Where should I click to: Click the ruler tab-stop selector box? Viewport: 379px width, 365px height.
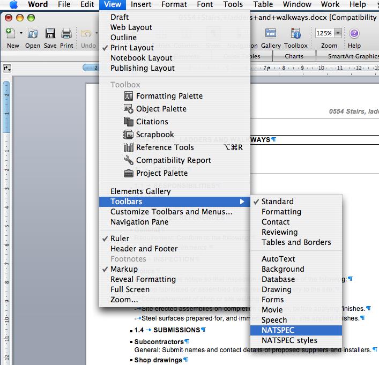point(7,68)
